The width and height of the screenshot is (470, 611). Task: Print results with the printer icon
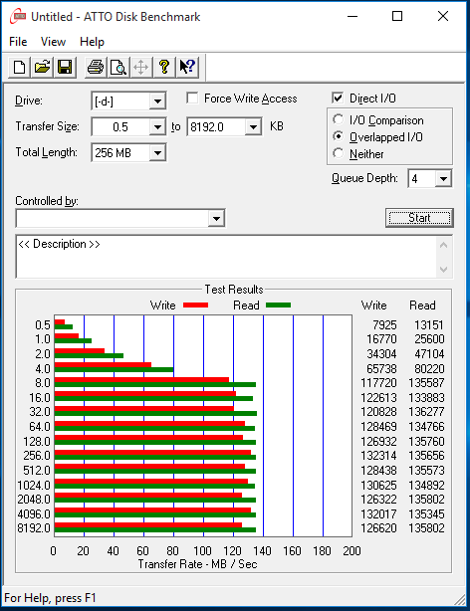pos(96,67)
